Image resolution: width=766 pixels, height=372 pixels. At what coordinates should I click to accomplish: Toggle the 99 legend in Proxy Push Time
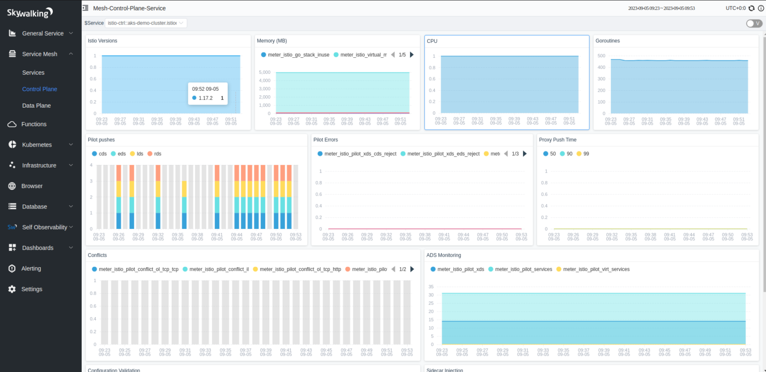click(582, 153)
